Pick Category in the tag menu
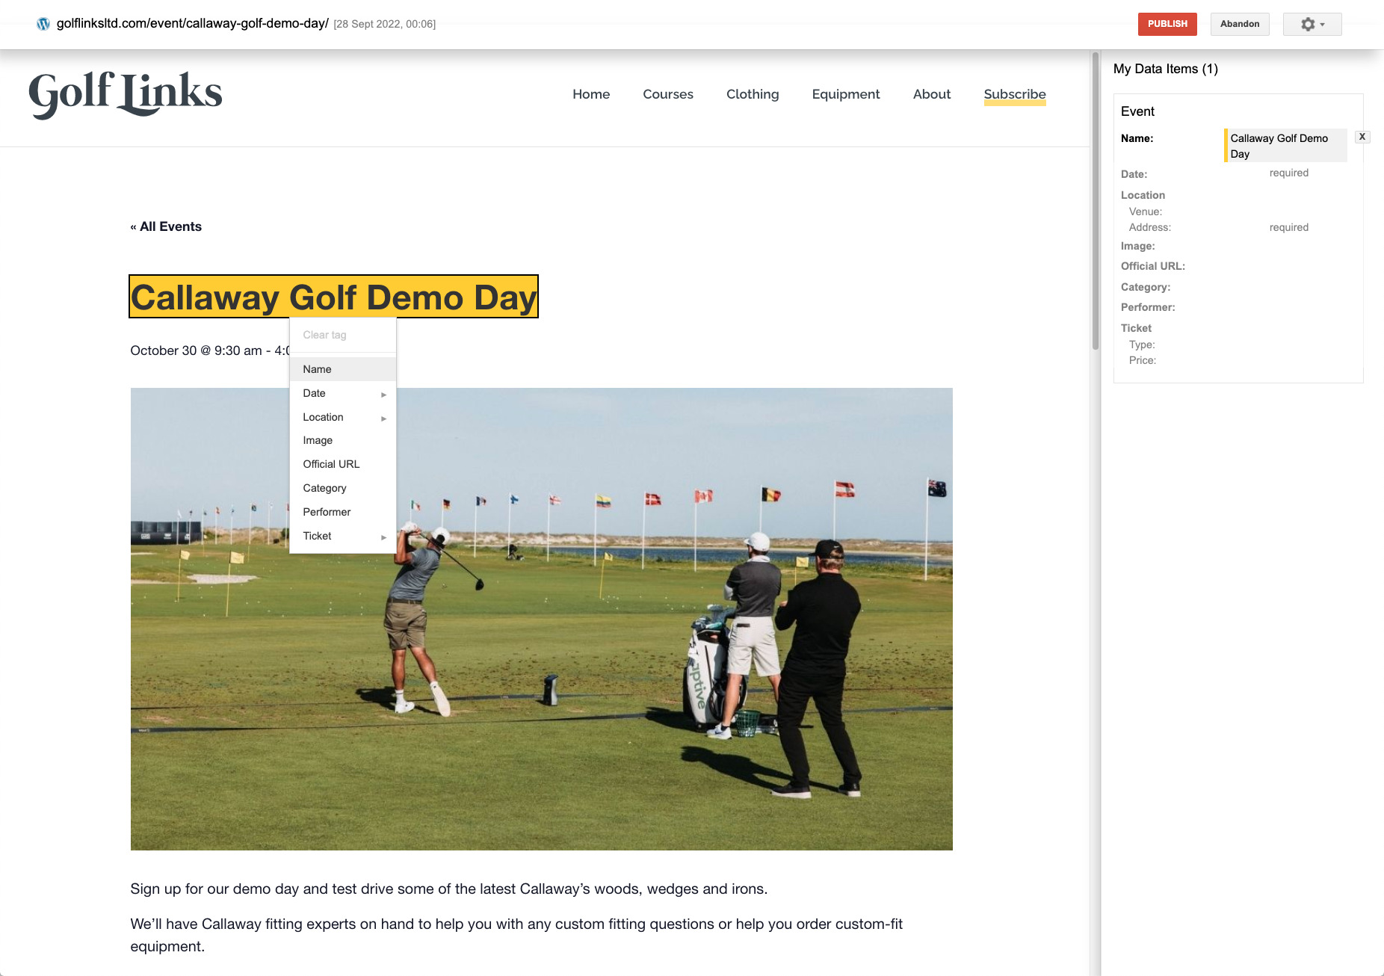 343,488
